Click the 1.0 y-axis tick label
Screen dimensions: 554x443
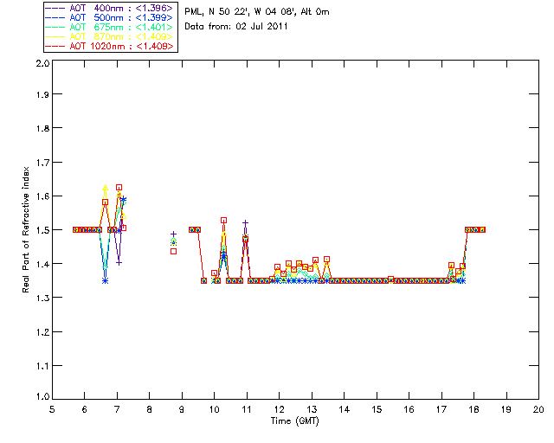pyautogui.click(x=42, y=396)
